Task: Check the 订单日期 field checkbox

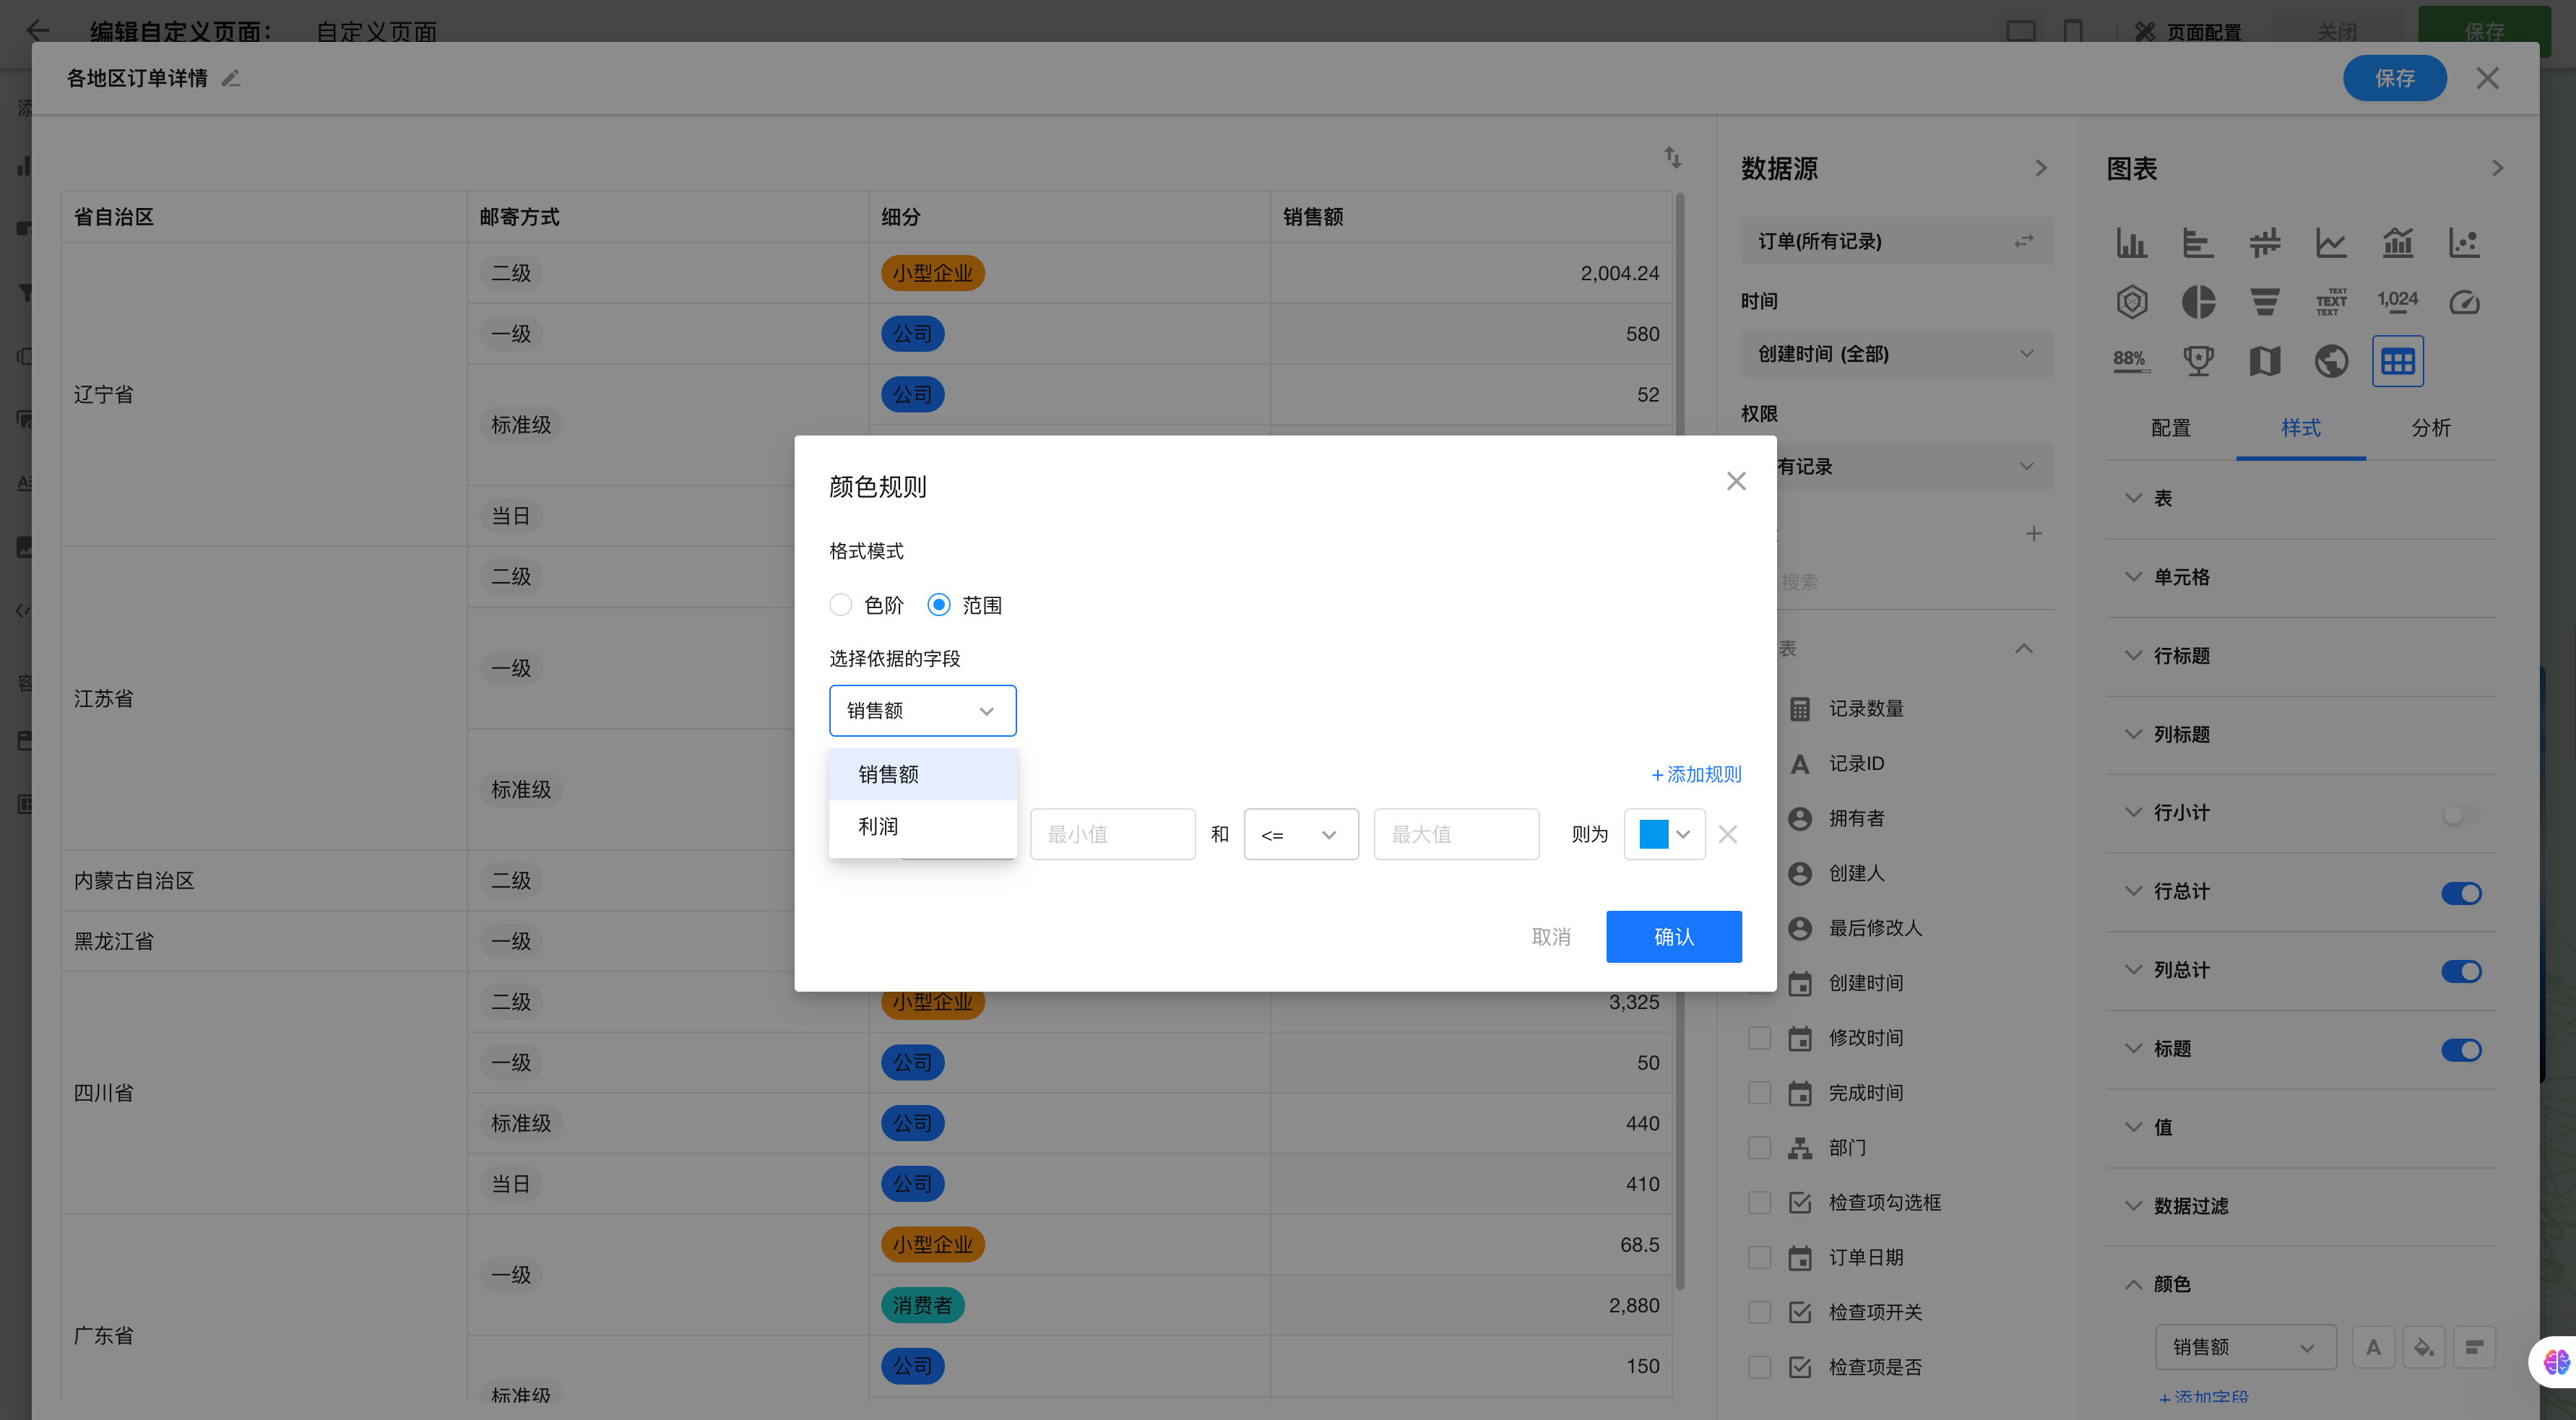Action: 1759,1257
